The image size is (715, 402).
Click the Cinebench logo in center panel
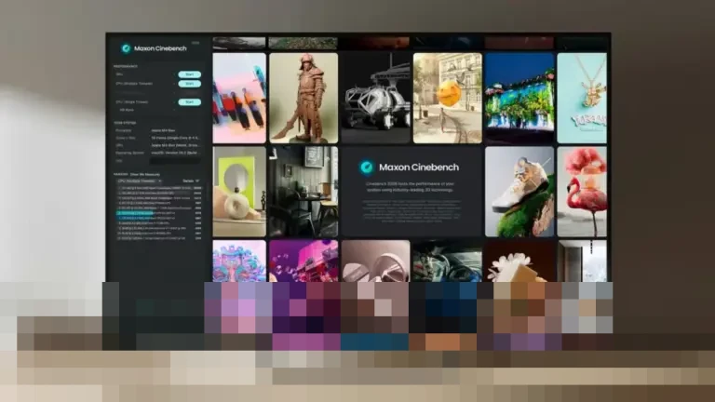pos(367,167)
